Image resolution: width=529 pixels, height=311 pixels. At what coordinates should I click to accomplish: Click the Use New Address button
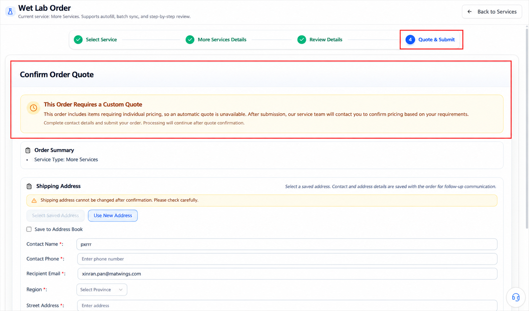coord(113,216)
